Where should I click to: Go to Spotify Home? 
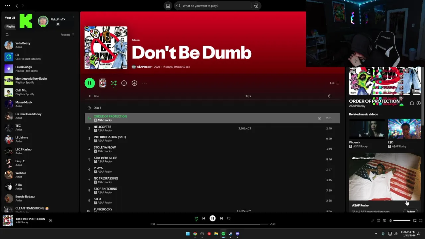click(168, 6)
